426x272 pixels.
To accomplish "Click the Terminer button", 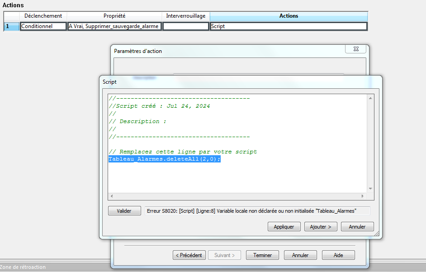I will 262,255.
